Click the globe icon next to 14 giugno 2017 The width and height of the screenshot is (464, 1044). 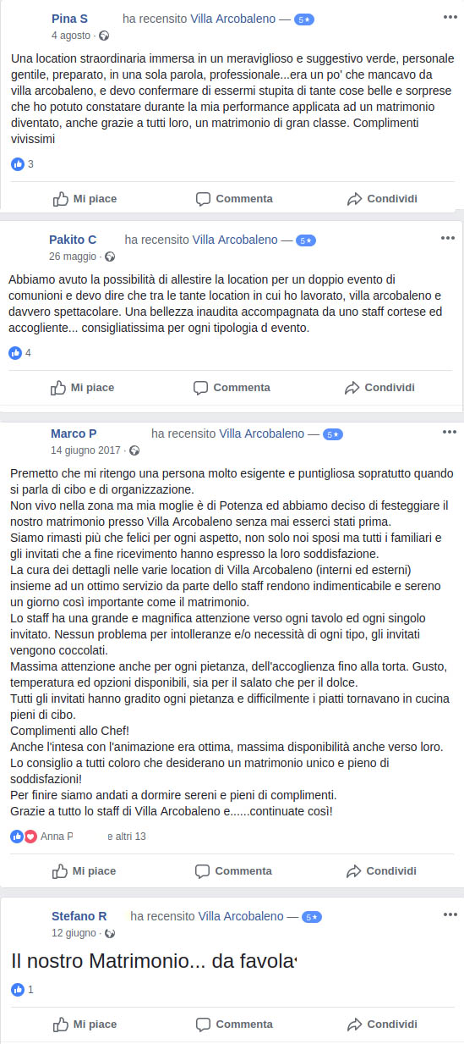(134, 450)
